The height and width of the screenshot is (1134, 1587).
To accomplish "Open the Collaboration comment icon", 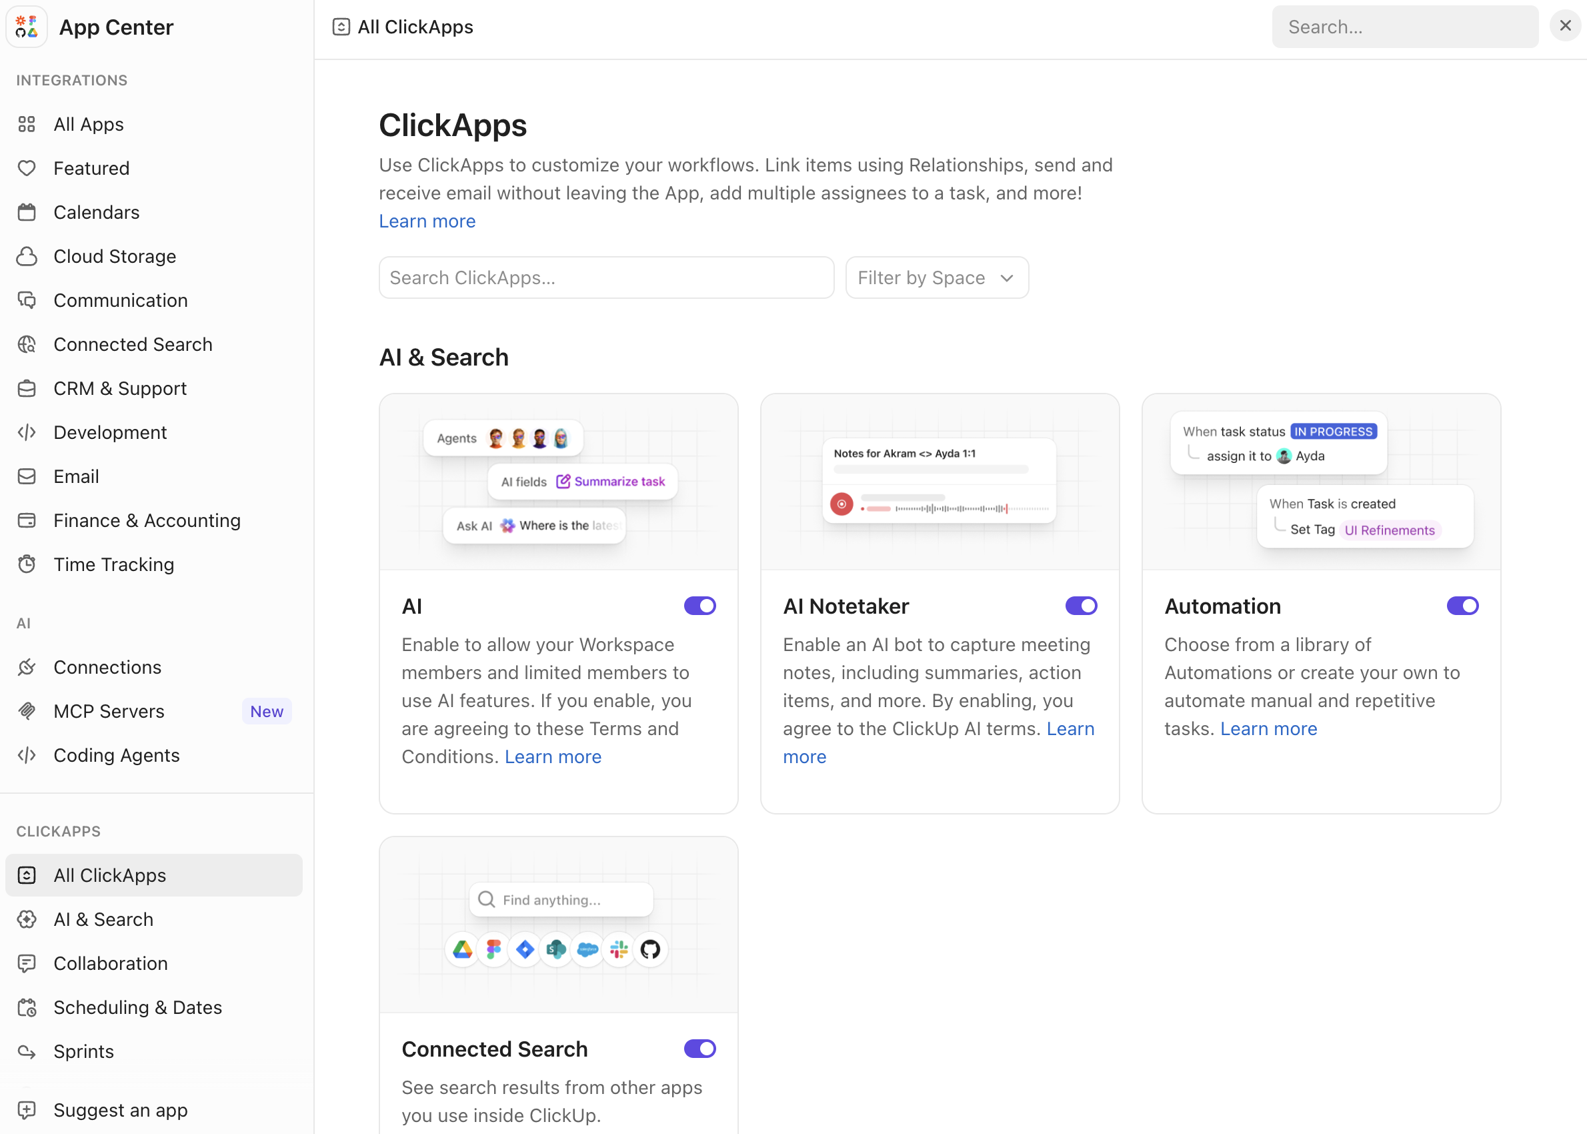I will tap(27, 963).
